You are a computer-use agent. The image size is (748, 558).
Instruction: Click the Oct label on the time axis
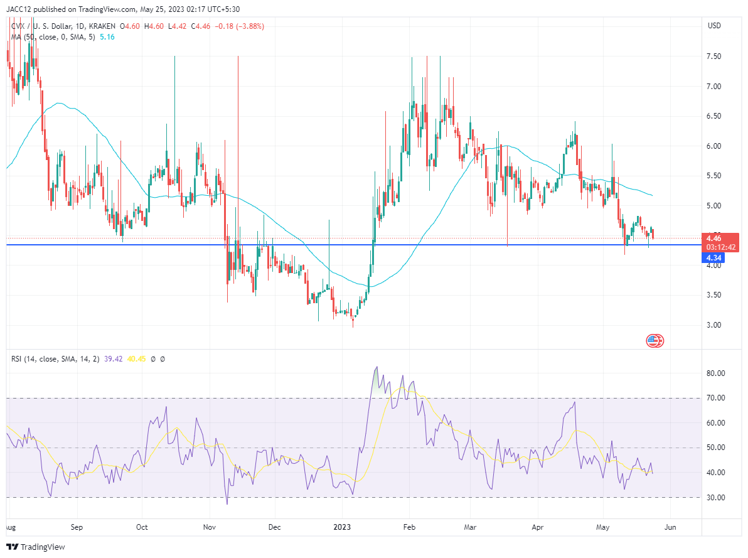click(x=142, y=527)
